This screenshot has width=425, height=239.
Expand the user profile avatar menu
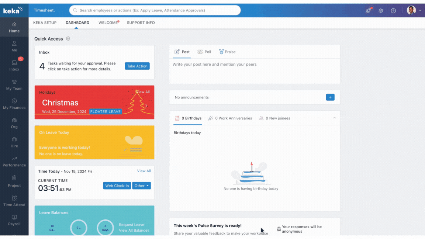[414, 10]
